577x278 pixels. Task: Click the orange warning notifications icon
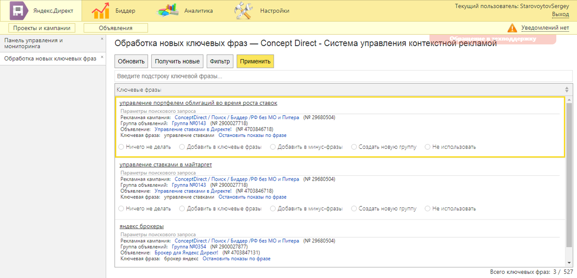pyautogui.click(x=512, y=28)
